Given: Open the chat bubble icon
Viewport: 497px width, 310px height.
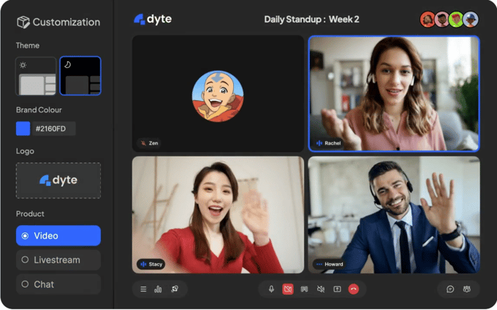Looking at the screenshot, I should pyautogui.click(x=450, y=289).
